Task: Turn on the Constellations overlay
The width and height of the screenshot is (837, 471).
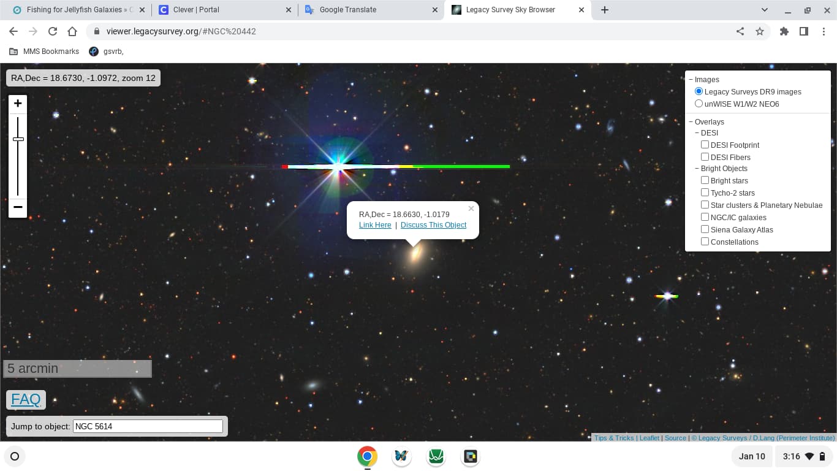Action: click(705, 242)
